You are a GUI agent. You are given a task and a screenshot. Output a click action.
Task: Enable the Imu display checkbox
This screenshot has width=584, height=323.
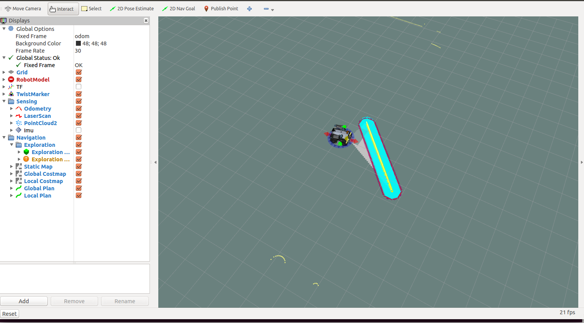coord(79,130)
